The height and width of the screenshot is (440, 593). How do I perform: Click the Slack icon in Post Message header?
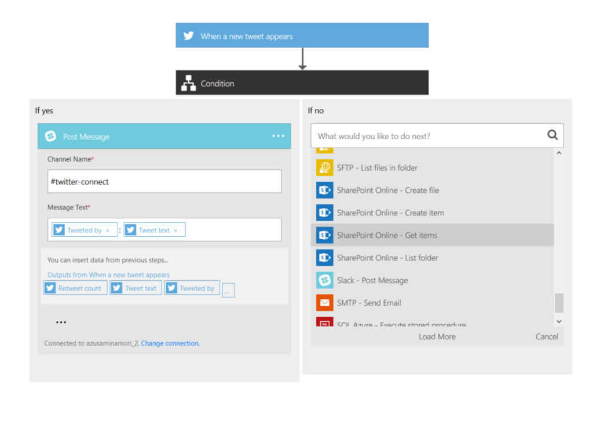[51, 136]
